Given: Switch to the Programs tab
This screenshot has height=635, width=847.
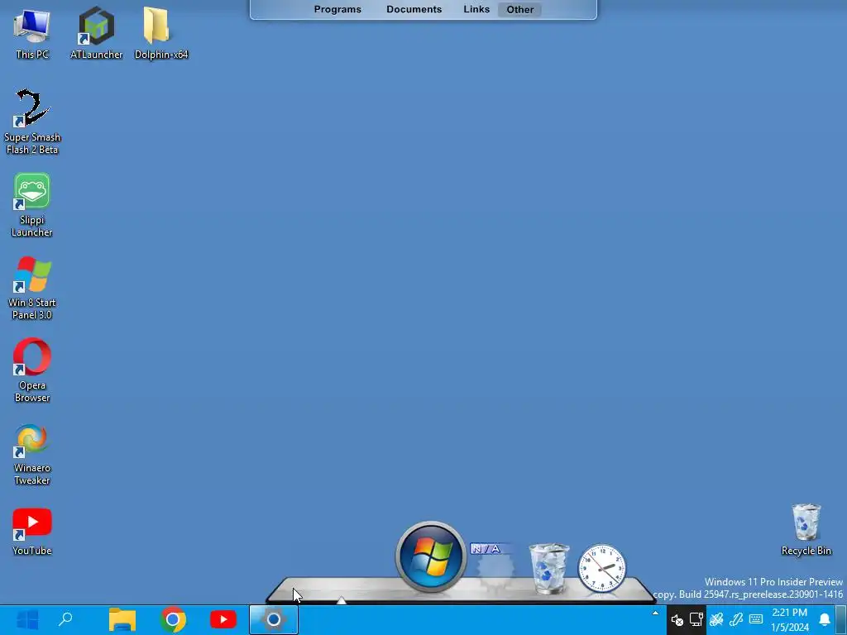Looking at the screenshot, I should 337,9.
